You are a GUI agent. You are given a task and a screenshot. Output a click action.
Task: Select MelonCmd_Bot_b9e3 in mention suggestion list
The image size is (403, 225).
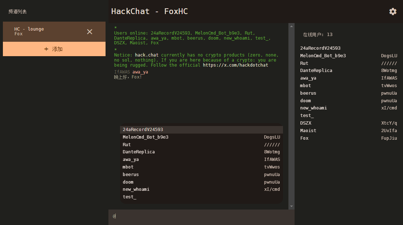(202, 137)
